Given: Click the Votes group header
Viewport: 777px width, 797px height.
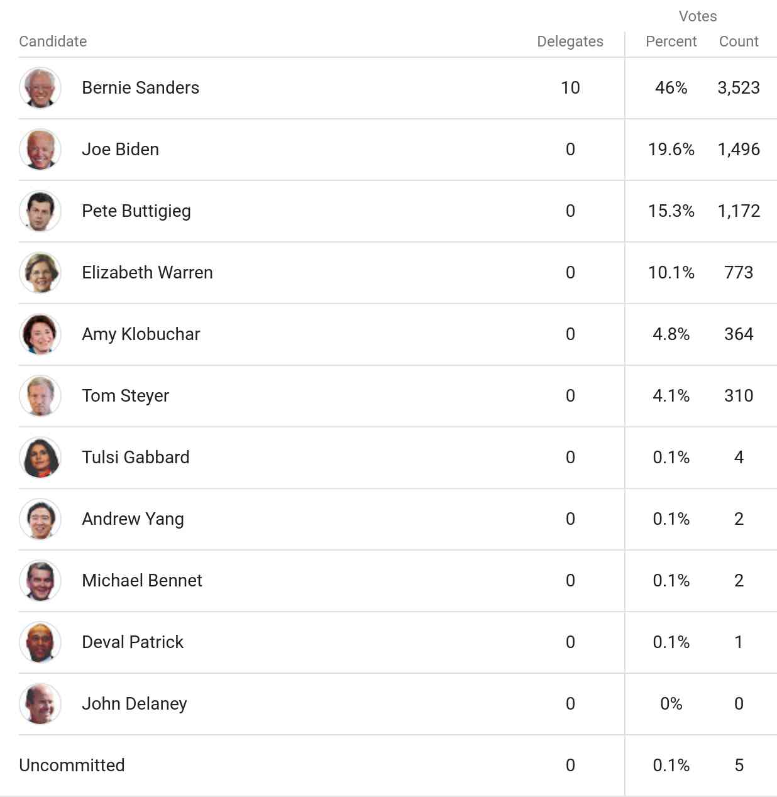Looking at the screenshot, I should click(698, 16).
